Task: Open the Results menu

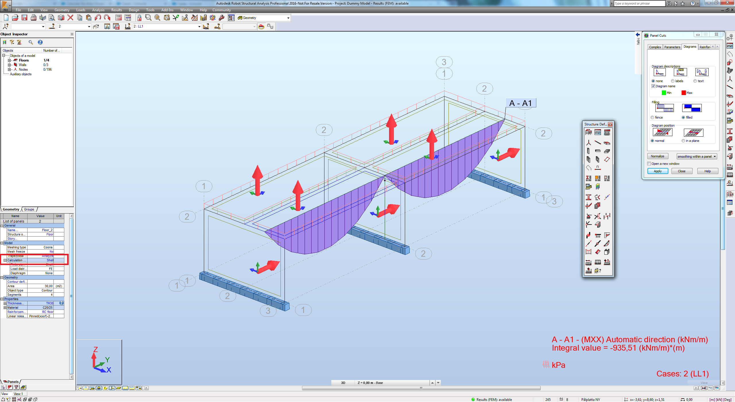Action: 116,10
